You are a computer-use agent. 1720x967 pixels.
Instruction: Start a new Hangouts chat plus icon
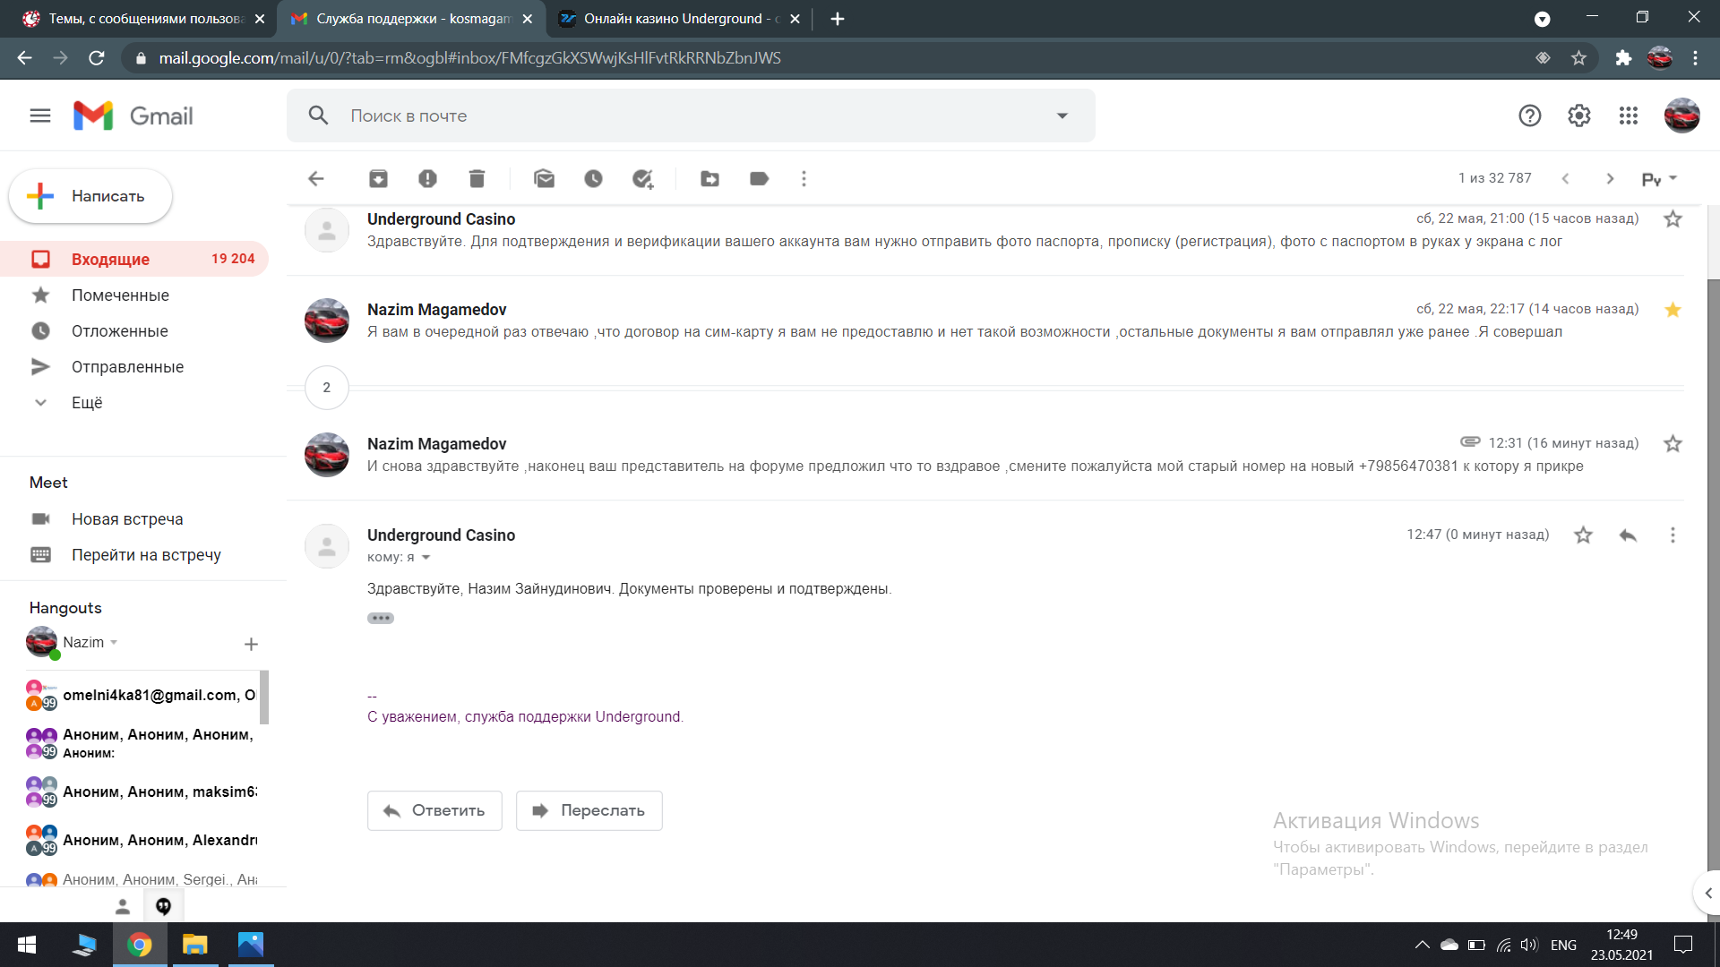tap(251, 644)
